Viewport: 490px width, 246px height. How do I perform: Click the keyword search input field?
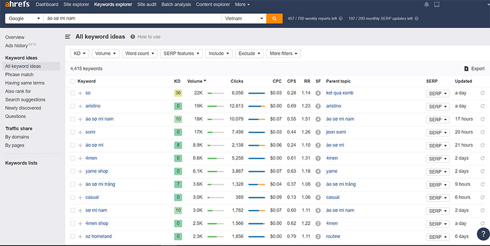(x=132, y=19)
